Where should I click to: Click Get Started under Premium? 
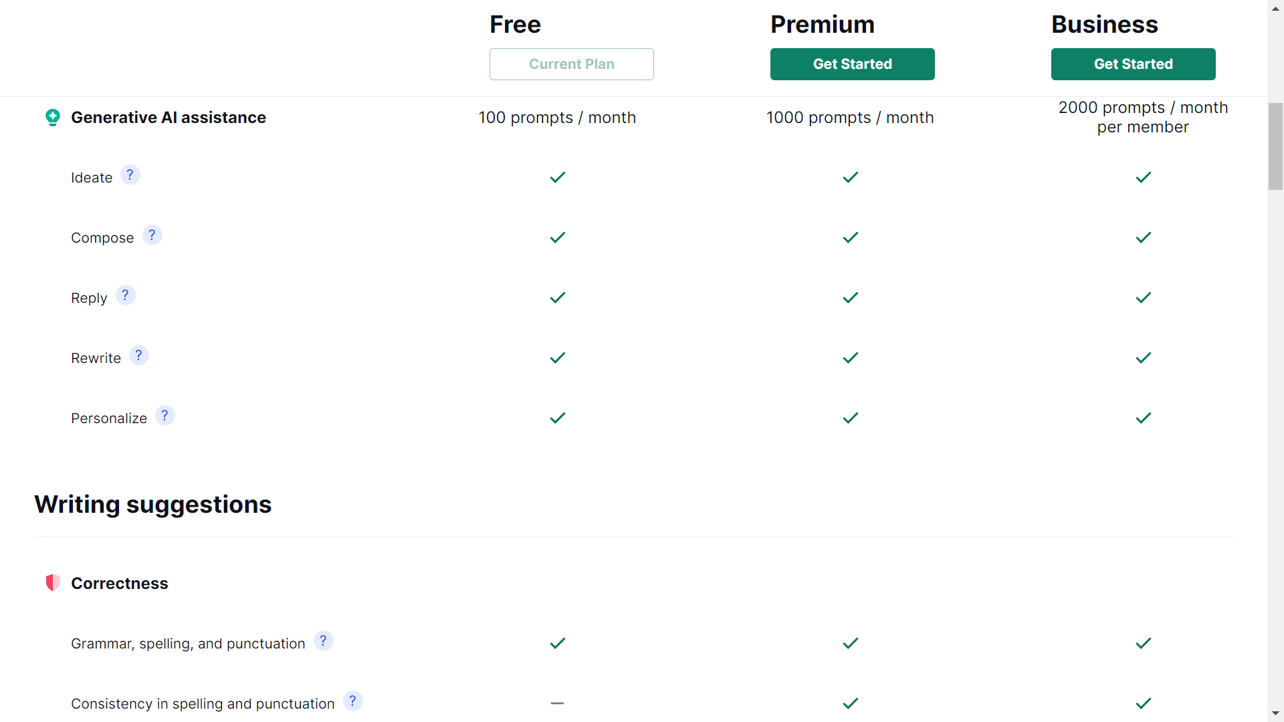[x=853, y=64]
